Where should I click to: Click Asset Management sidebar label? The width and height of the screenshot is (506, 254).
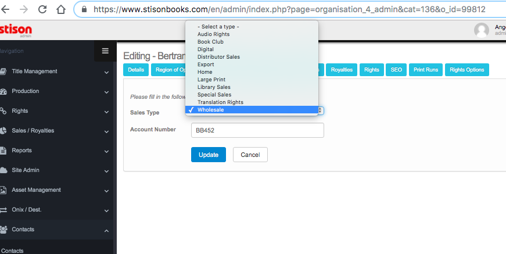36,190
